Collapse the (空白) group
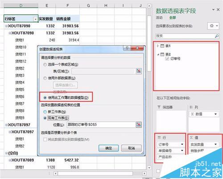 [6, 153]
